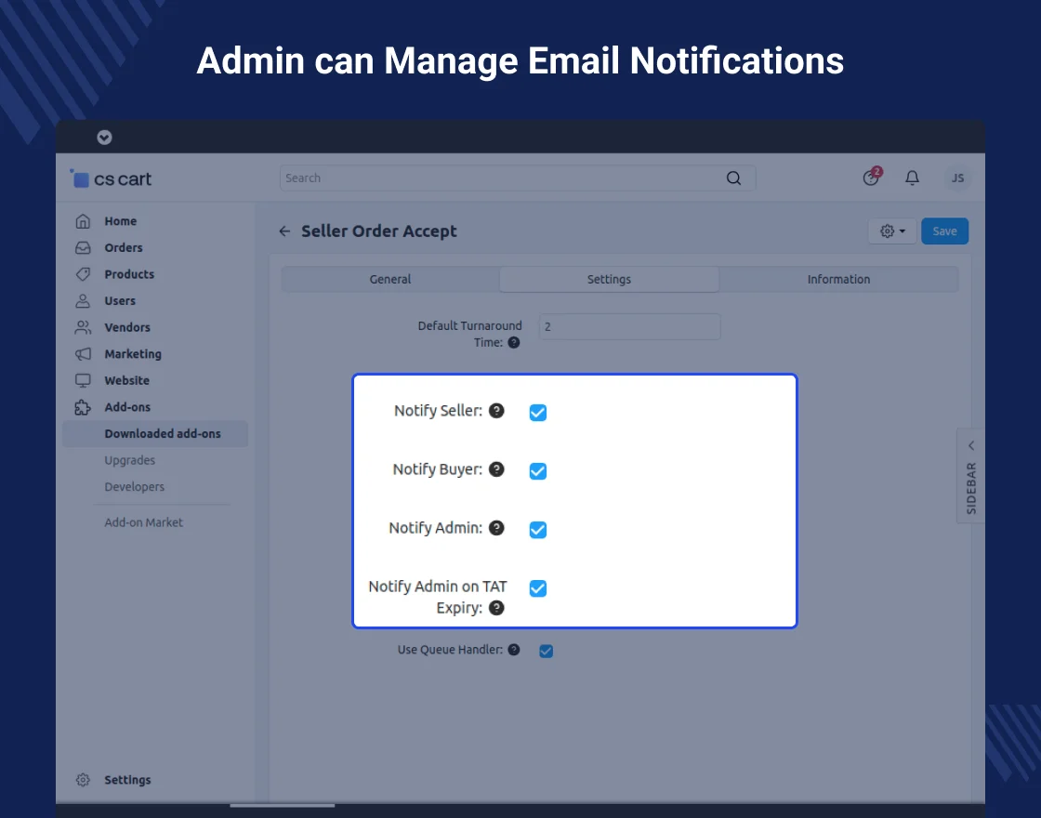1041x818 pixels.
Task: Uncheck the Notify Seller checkbox
Action: click(538, 413)
